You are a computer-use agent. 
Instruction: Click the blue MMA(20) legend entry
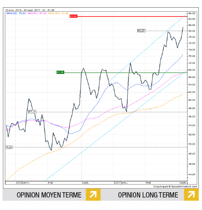[x=16, y=13]
